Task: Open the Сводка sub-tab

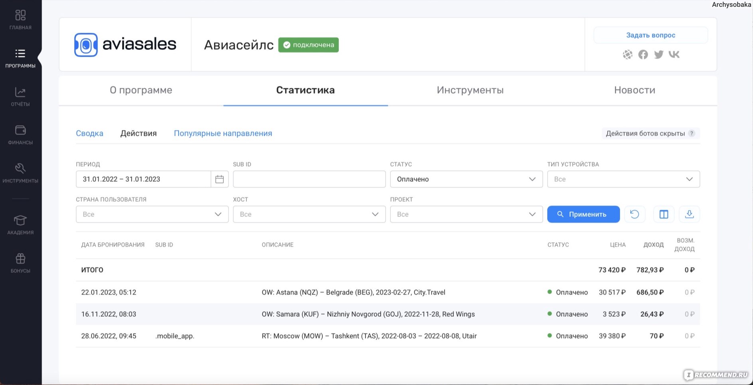Action: pos(89,133)
